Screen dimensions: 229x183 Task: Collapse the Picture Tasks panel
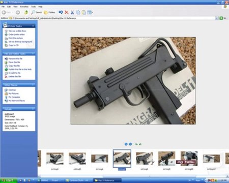[x=33, y=26]
